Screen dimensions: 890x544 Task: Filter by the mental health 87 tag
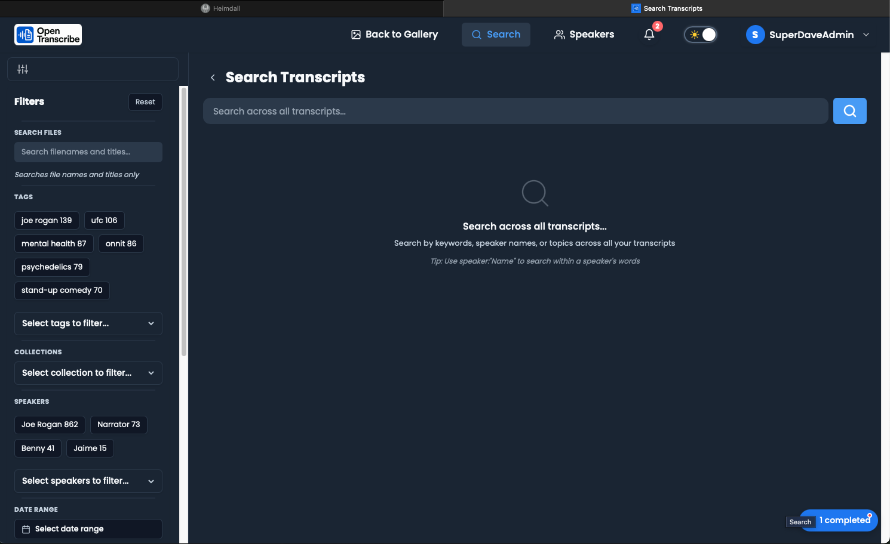54,243
